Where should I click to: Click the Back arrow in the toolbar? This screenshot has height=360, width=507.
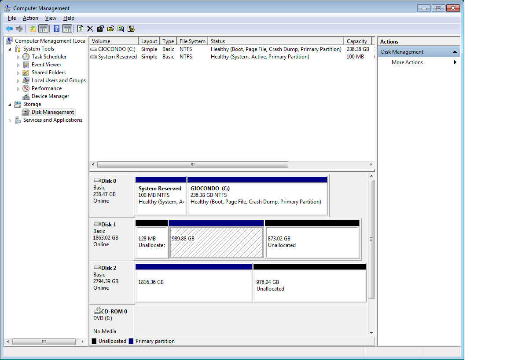tap(9, 29)
